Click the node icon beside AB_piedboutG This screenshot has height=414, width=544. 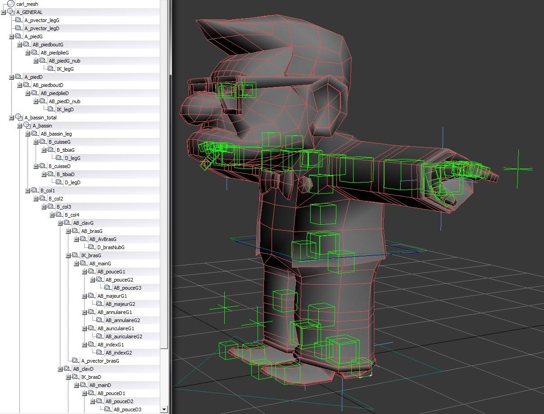point(27,45)
